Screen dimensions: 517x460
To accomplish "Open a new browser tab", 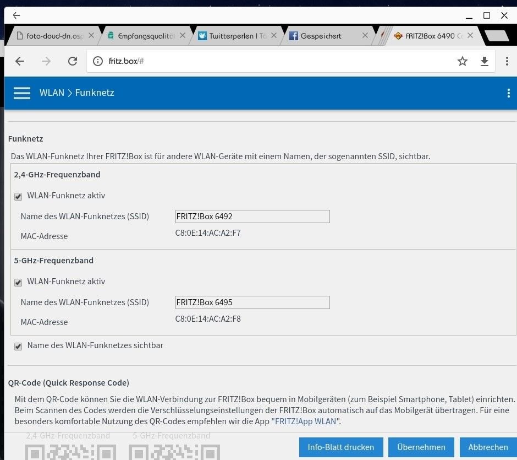I will [497, 36].
